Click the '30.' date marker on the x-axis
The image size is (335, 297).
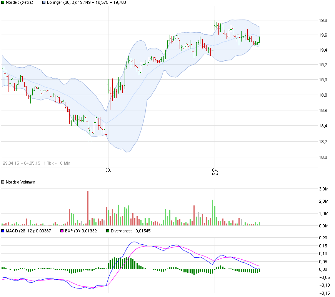108,170
